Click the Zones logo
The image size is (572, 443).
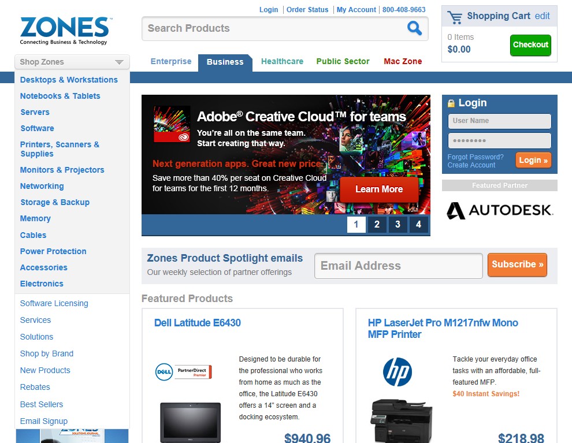66,31
